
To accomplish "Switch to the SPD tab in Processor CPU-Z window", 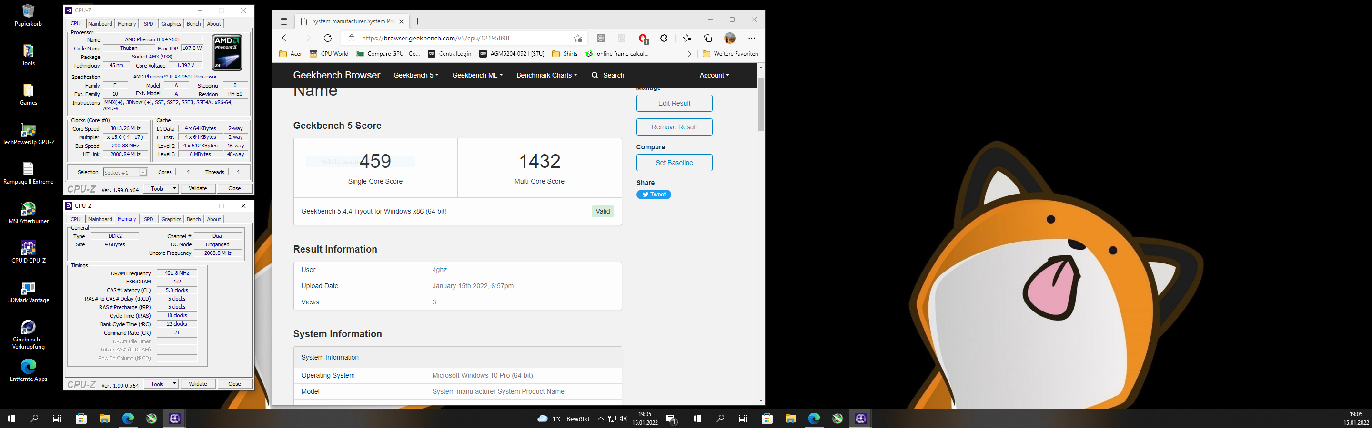I will [x=149, y=24].
